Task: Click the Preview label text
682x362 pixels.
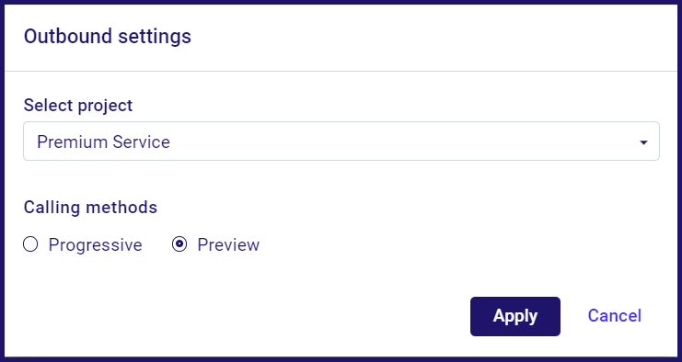Action: pos(228,244)
